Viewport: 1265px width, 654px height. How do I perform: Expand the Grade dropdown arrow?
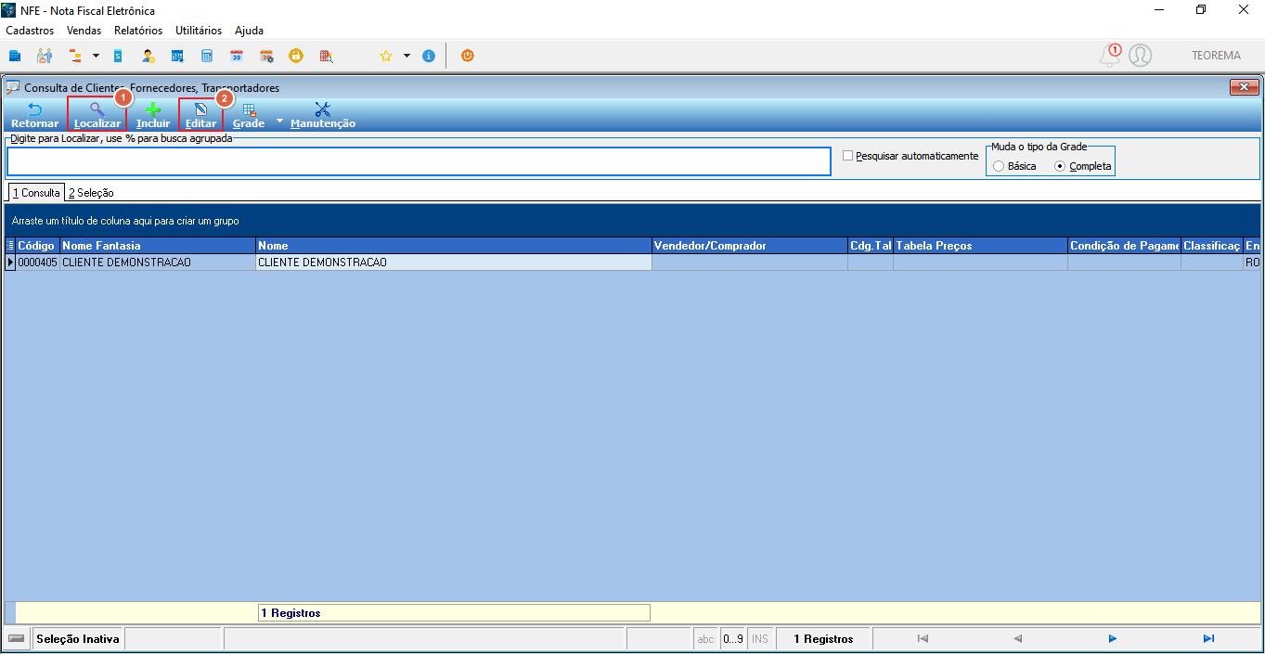click(x=280, y=121)
